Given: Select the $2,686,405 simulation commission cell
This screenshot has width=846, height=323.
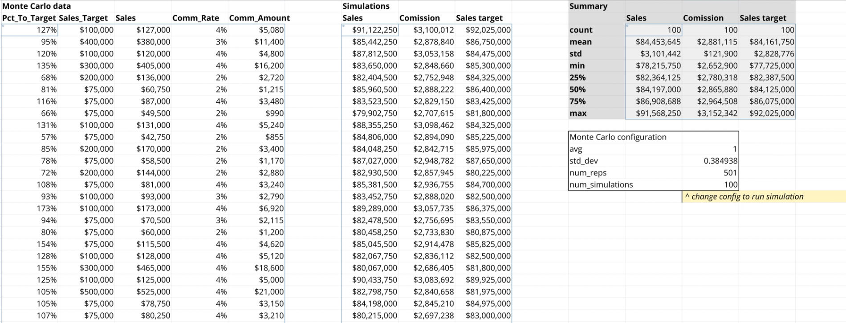Looking at the screenshot, I should [x=427, y=268].
